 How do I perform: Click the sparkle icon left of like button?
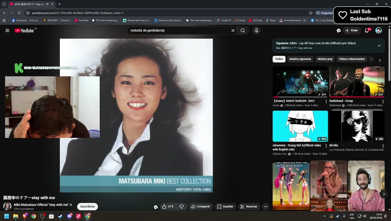click(x=156, y=207)
